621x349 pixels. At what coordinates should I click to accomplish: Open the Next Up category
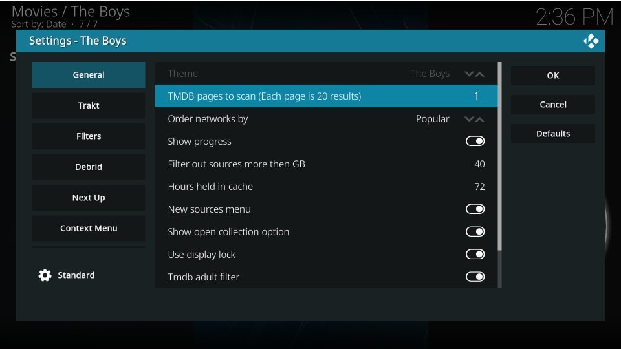point(89,198)
